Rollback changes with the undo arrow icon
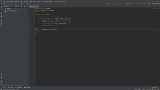Viewport: 160px width, 90px height. pyautogui.click(x=150, y=4)
